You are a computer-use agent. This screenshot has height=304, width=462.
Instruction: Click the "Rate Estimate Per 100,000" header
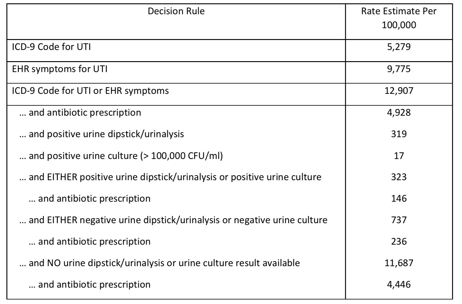[399, 18]
